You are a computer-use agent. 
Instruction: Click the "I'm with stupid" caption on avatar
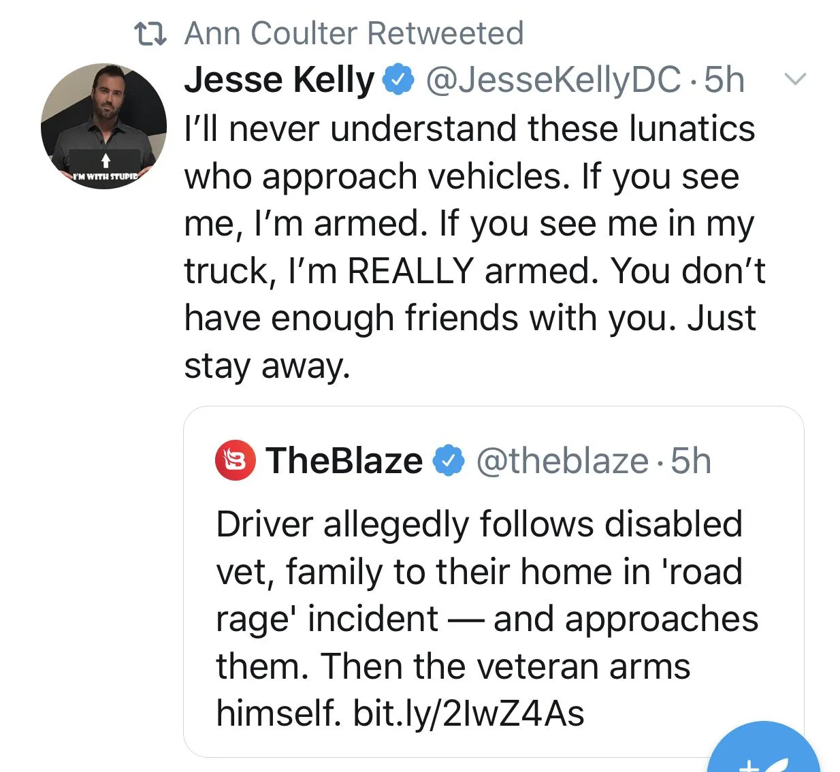click(106, 176)
